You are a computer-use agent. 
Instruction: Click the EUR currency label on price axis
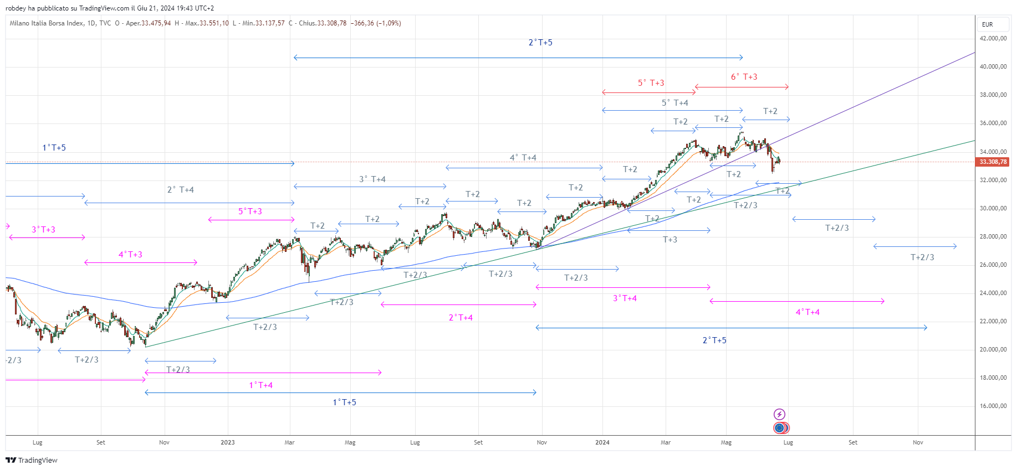pos(988,24)
